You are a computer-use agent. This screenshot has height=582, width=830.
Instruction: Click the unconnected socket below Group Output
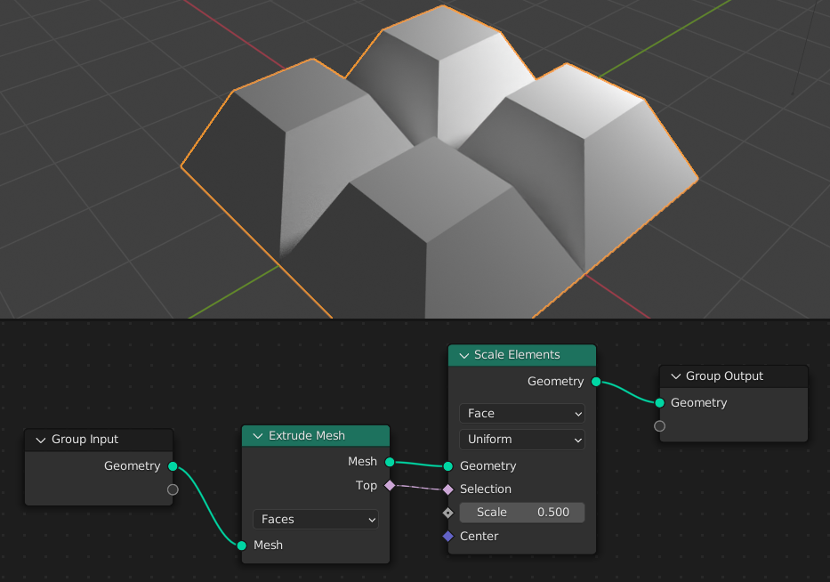(659, 425)
